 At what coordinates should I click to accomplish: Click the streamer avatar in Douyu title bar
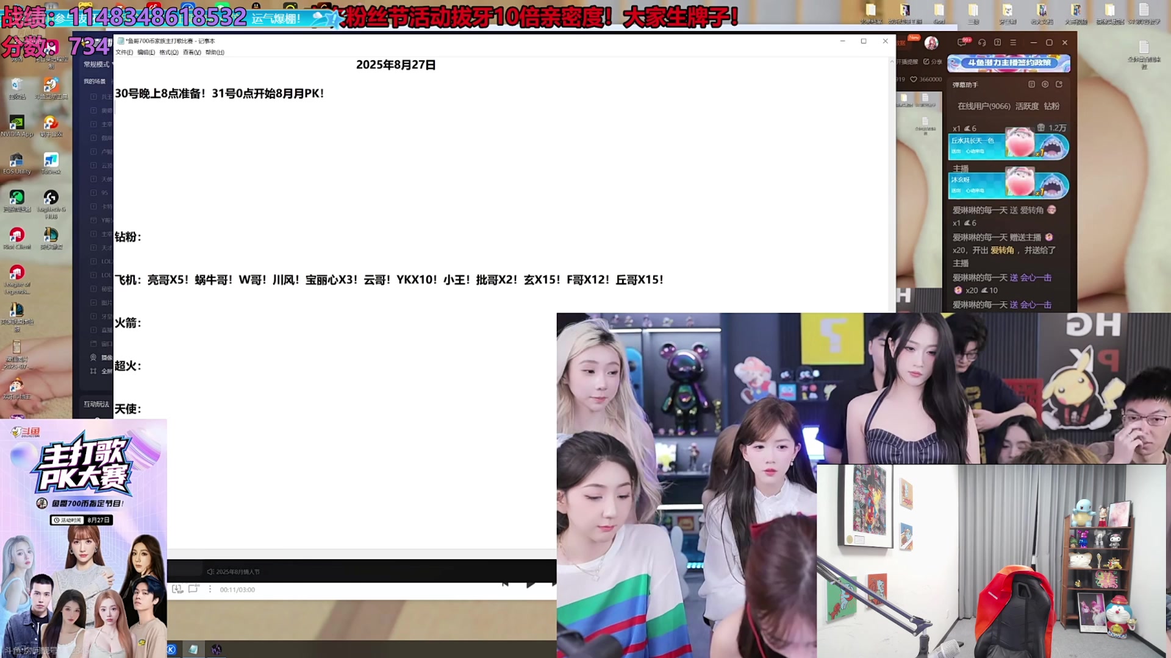931,43
